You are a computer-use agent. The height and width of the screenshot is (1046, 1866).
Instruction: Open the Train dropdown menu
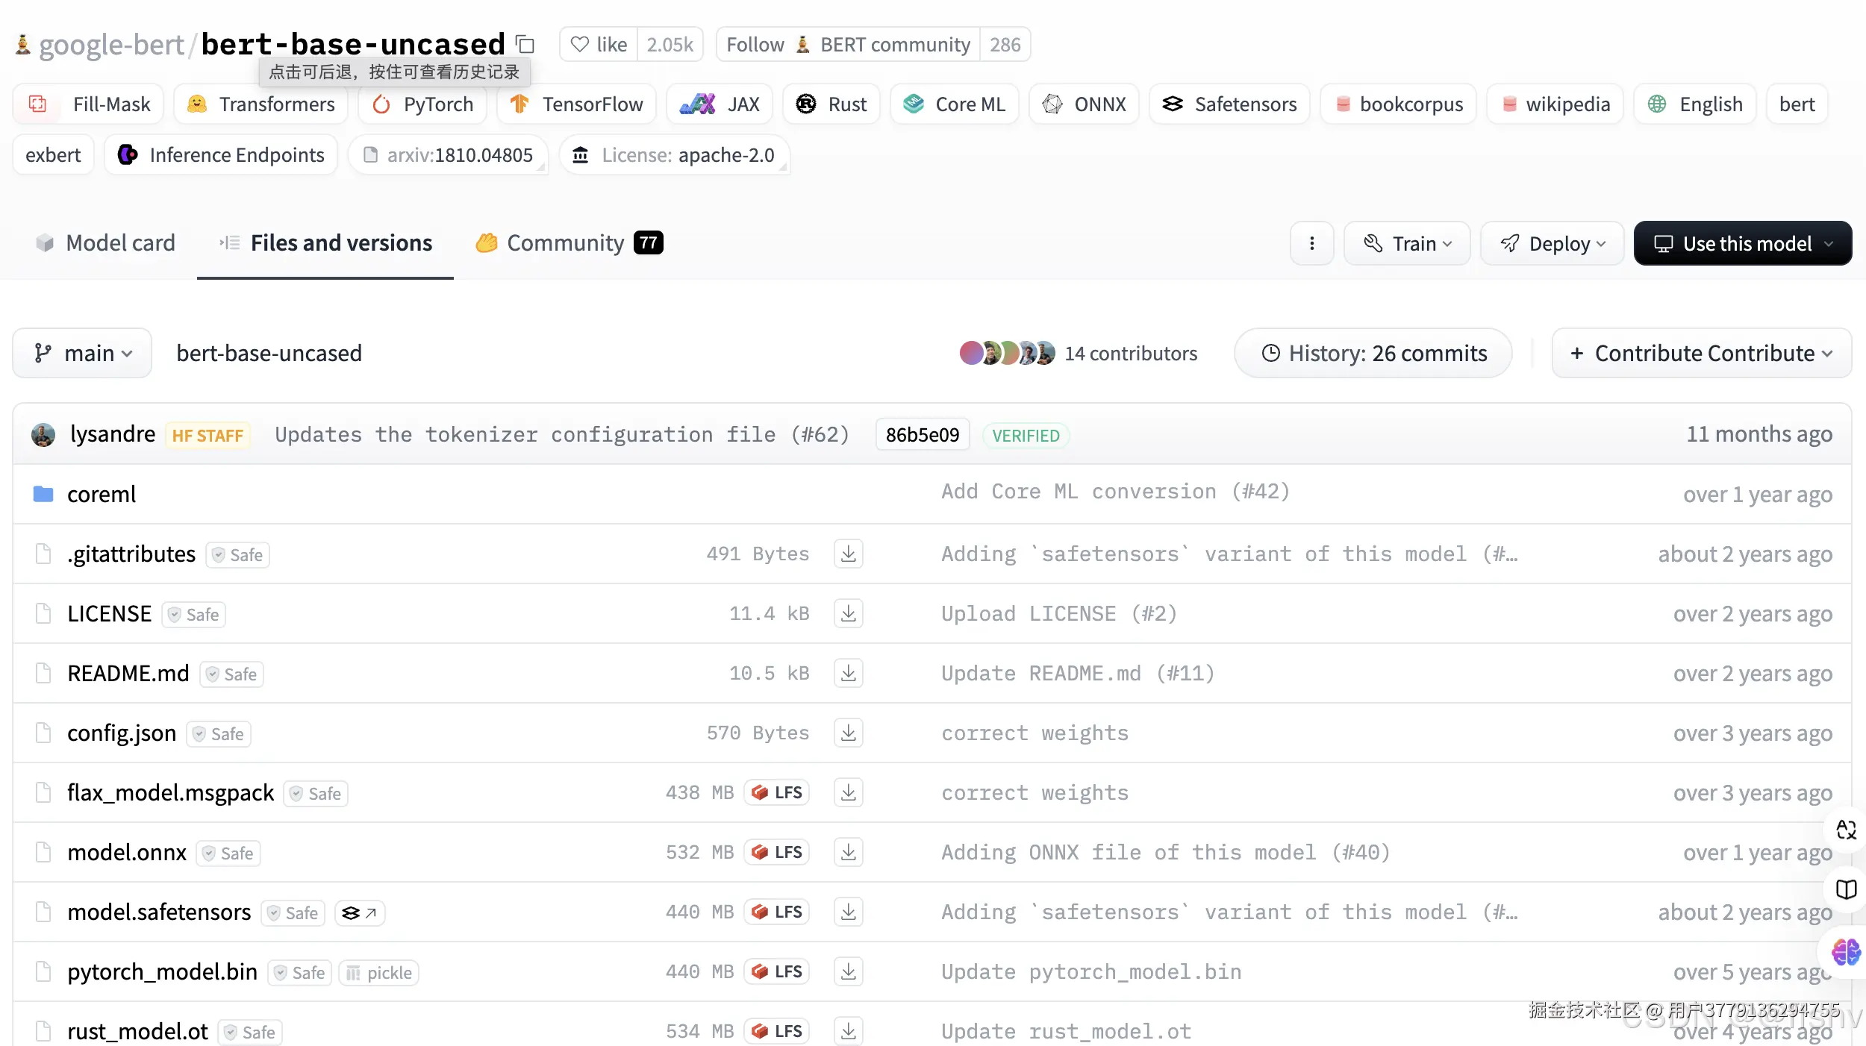click(1407, 243)
